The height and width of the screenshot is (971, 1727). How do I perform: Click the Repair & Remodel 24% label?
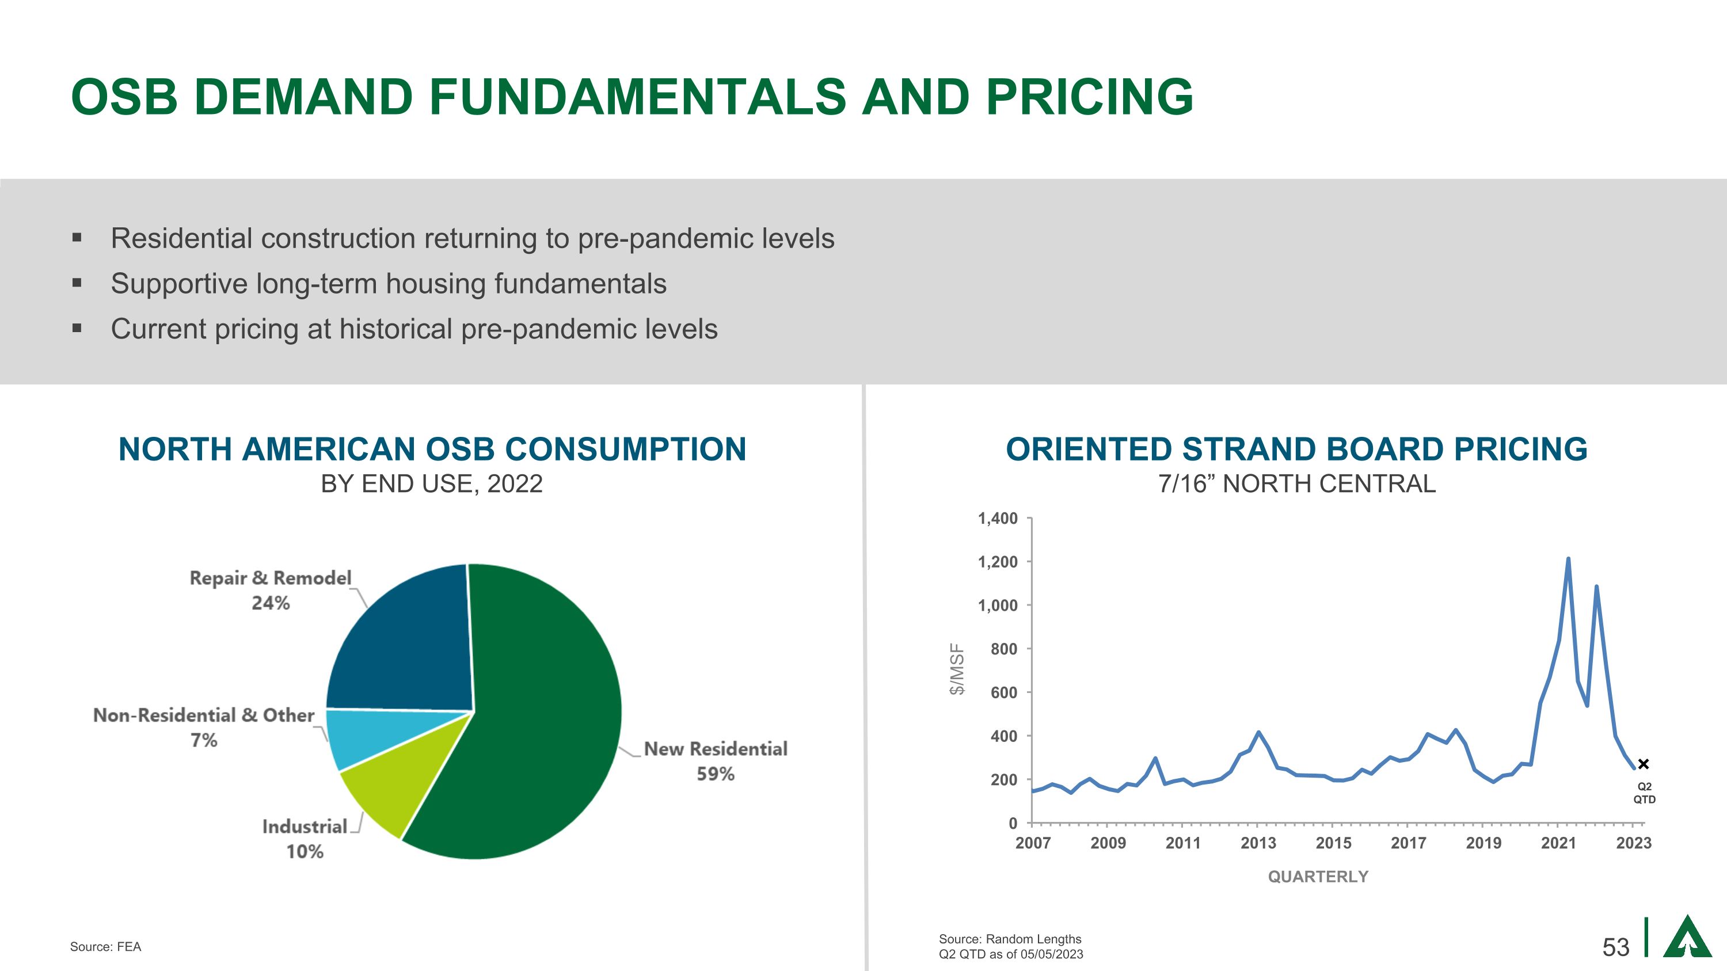(x=270, y=591)
